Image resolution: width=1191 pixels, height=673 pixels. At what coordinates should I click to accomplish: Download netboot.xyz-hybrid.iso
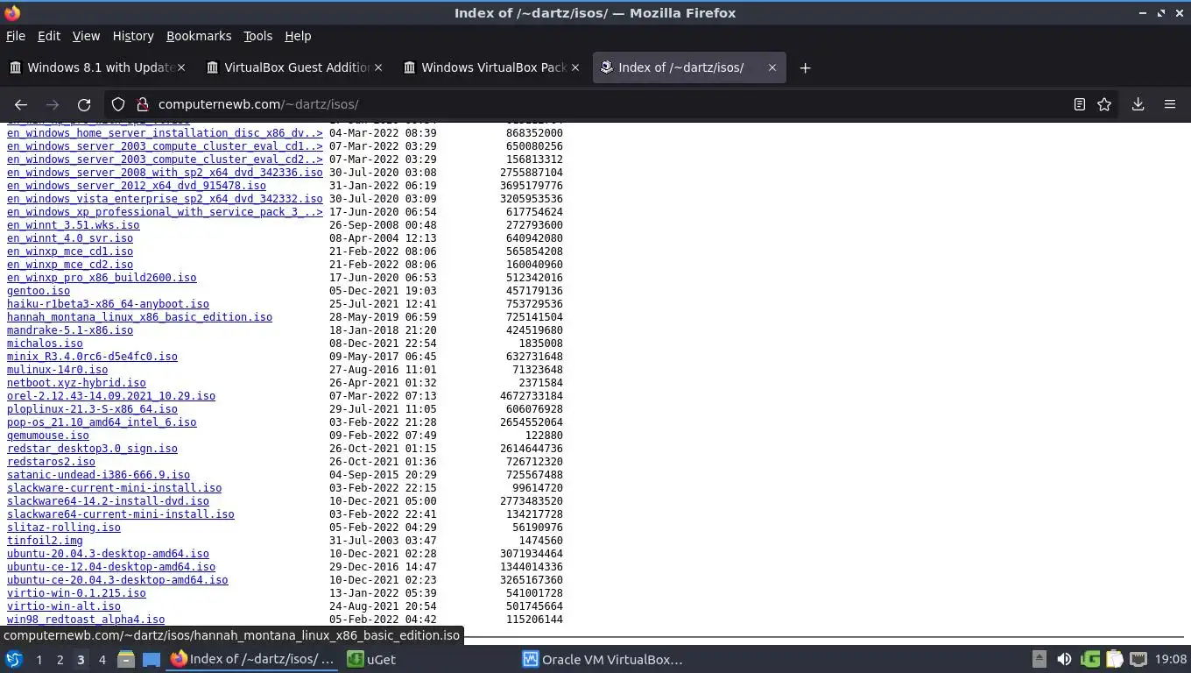(x=76, y=383)
